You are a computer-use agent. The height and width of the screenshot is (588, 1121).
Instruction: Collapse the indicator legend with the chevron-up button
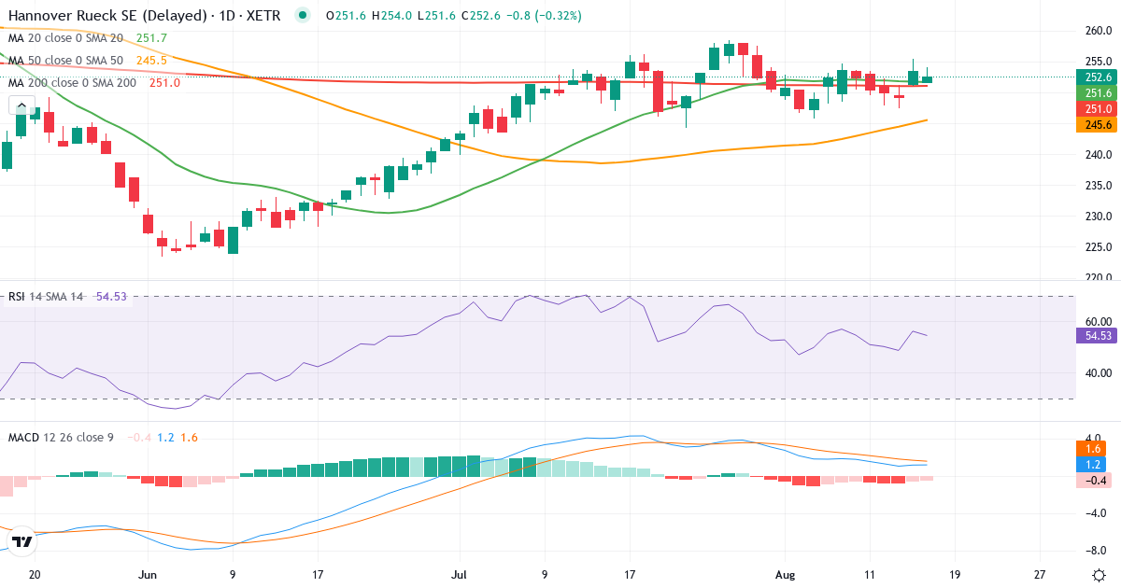(x=21, y=104)
